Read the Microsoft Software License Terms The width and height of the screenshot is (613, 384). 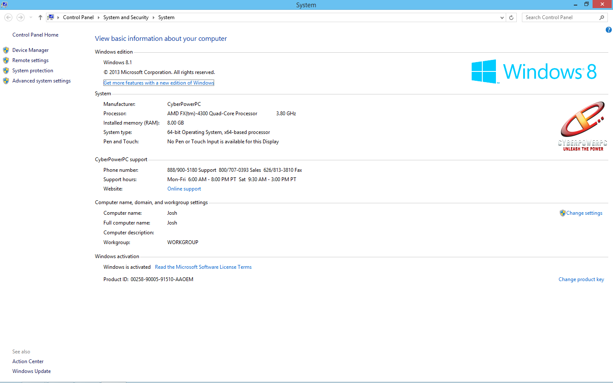pyautogui.click(x=203, y=267)
